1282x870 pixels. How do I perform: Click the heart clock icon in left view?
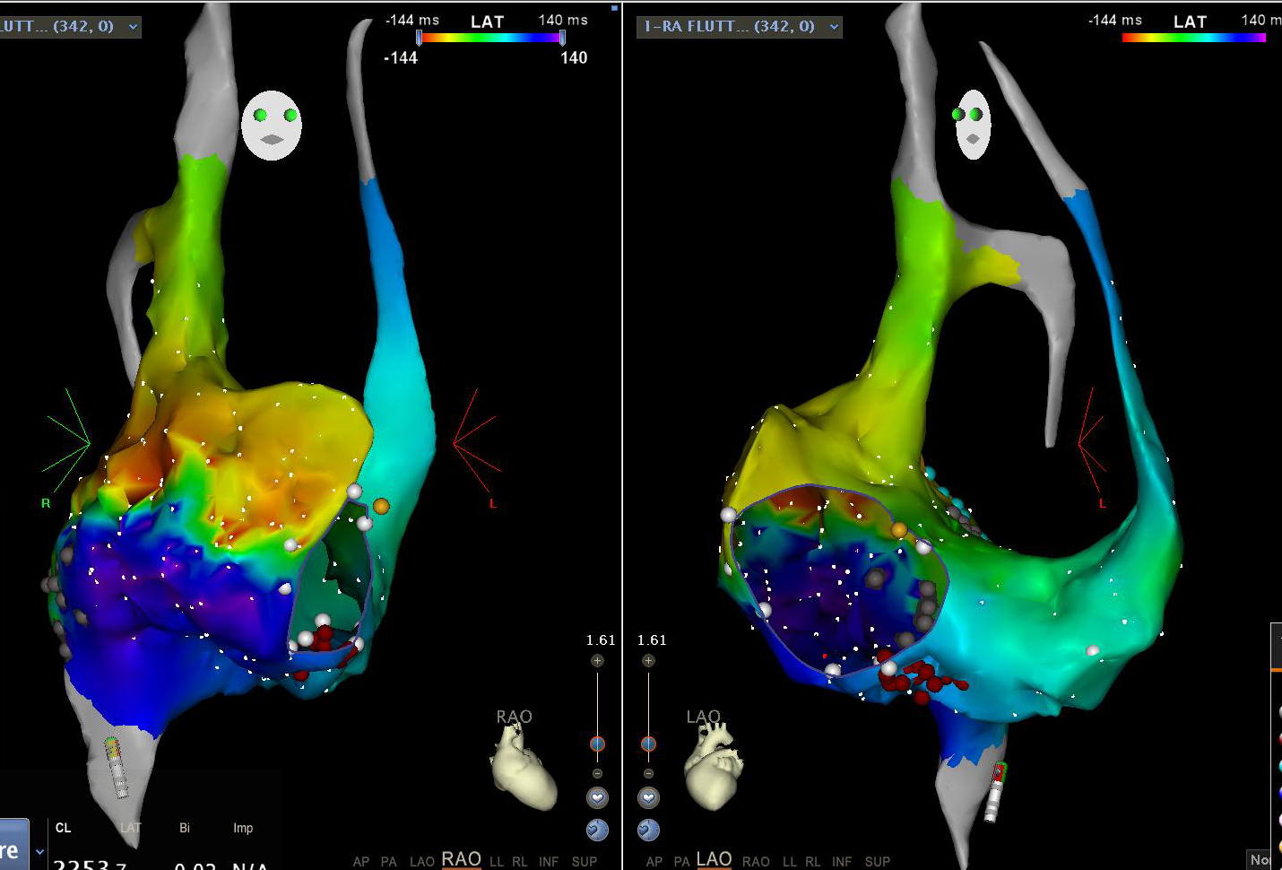[597, 830]
